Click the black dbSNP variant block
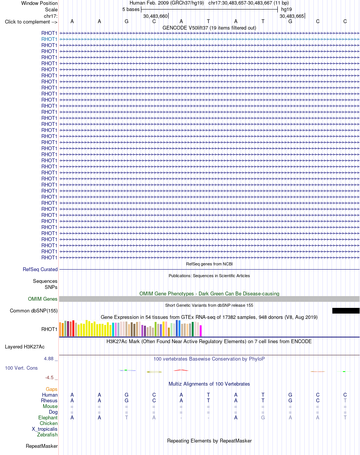Screen dimensions: 360x455 coord(346,311)
